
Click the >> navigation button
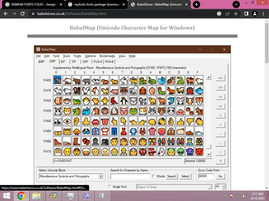pos(220,106)
